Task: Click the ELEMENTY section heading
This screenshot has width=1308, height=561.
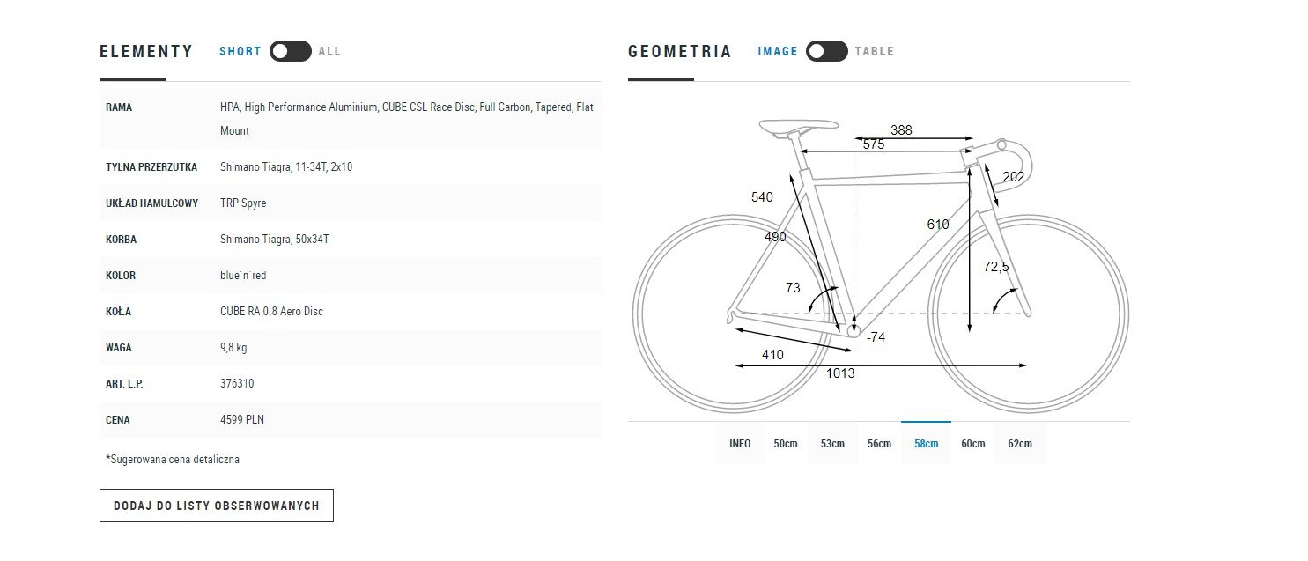Action: click(146, 51)
